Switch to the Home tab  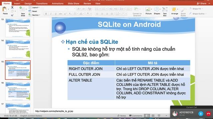[7, 4]
